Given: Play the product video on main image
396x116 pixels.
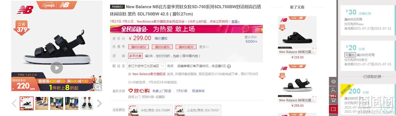Looking at the screenshot, I should point(57,68).
